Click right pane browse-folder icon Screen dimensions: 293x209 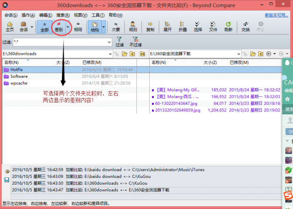coord(253,54)
